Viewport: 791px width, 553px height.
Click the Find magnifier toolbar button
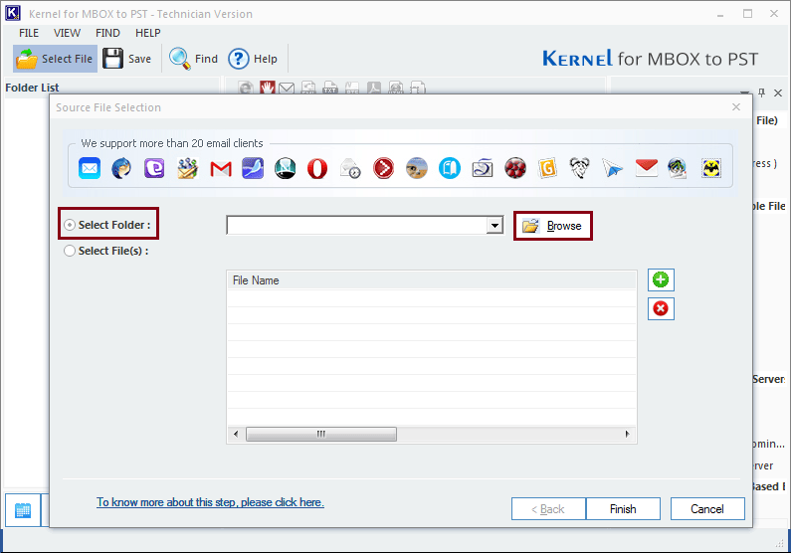[193, 59]
